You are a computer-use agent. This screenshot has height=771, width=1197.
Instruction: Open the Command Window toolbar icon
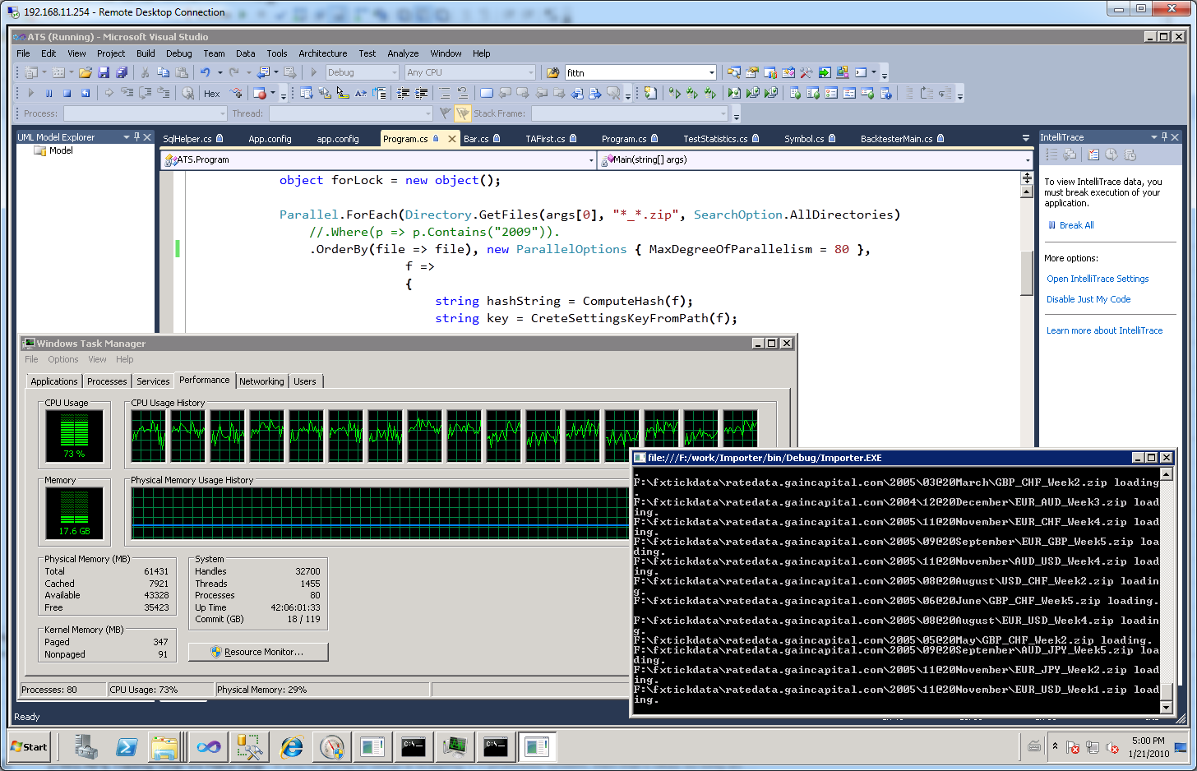[x=861, y=72]
